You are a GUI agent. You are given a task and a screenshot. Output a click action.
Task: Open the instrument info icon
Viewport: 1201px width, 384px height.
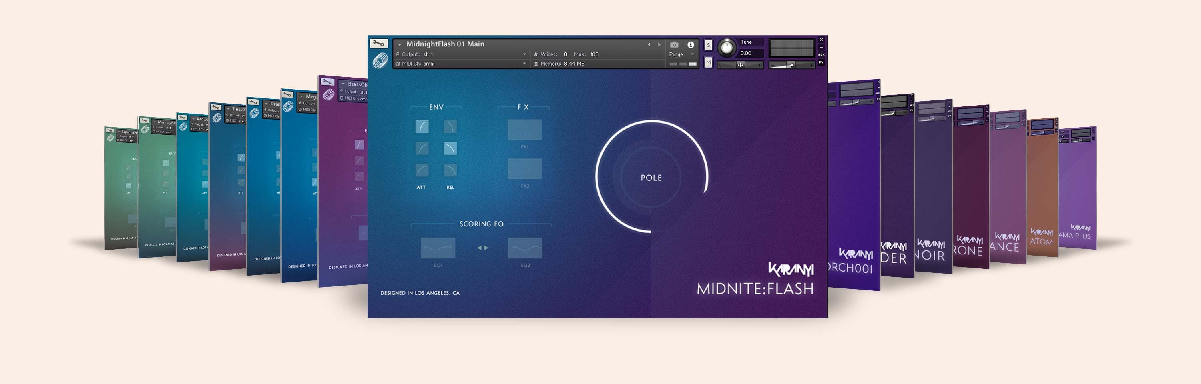click(x=691, y=45)
